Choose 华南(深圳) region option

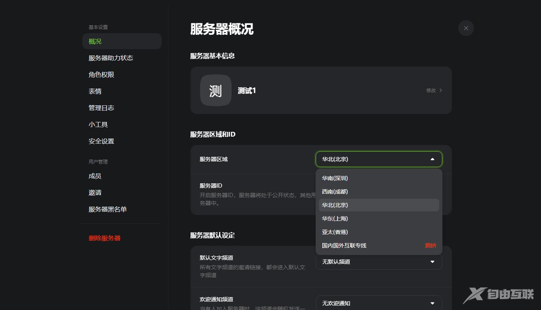[x=379, y=178]
